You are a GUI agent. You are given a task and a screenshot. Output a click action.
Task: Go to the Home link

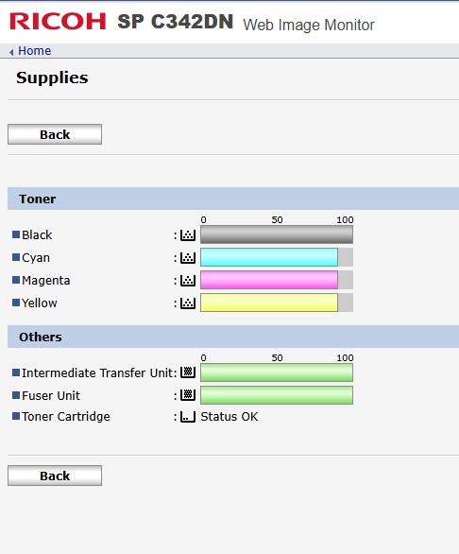point(35,51)
